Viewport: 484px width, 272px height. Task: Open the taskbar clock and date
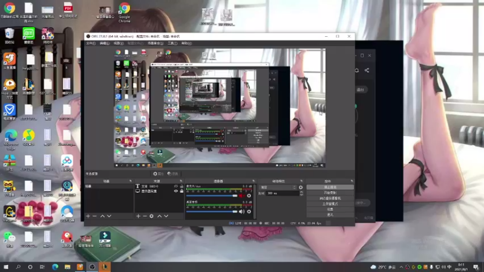(462, 267)
